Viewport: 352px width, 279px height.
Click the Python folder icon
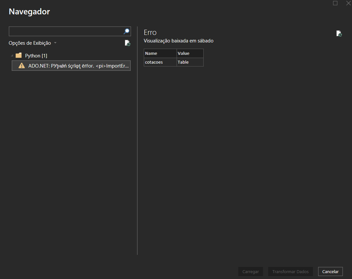tap(19, 55)
